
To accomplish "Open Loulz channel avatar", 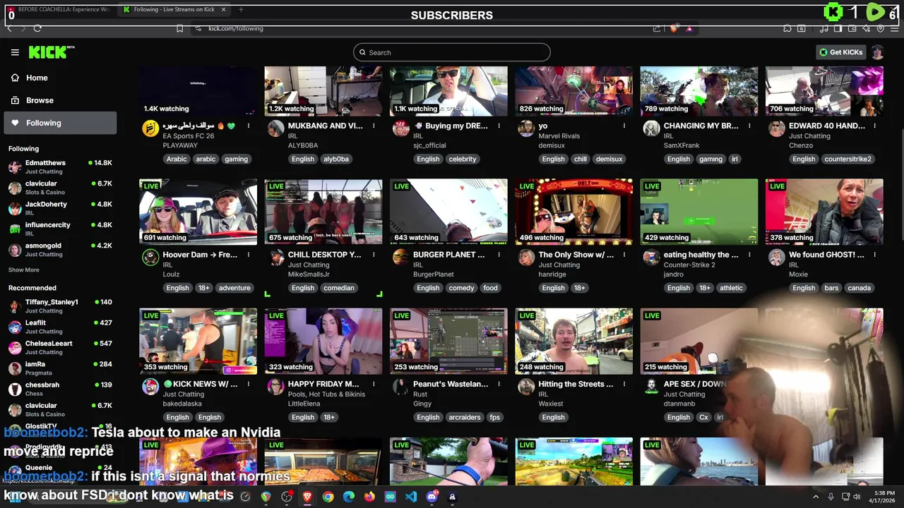I will pyautogui.click(x=150, y=257).
